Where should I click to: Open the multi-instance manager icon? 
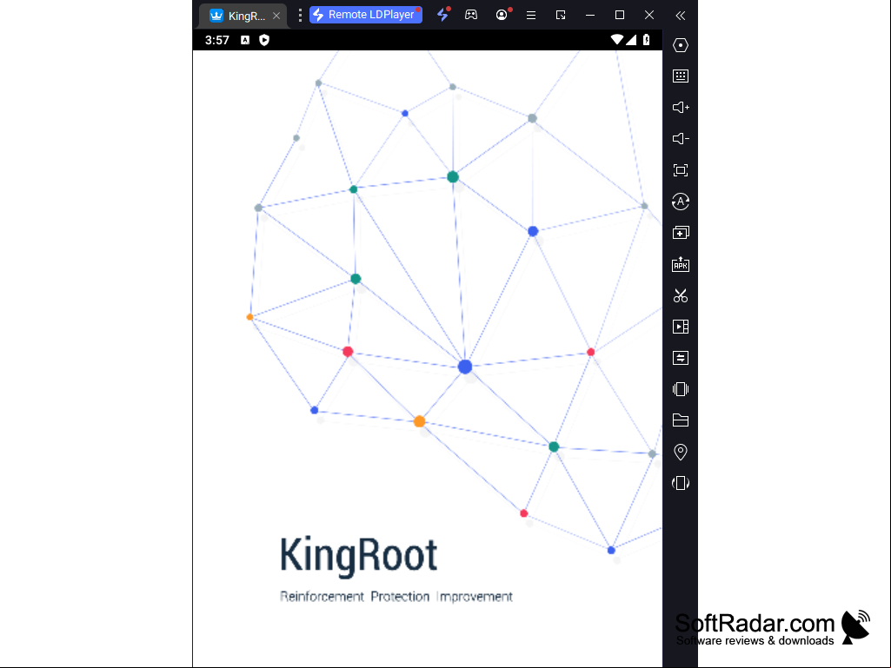click(x=680, y=232)
